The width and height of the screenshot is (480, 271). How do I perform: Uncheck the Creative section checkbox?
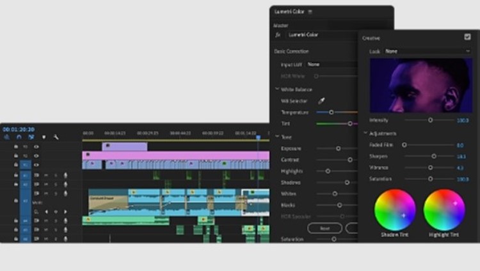467,36
